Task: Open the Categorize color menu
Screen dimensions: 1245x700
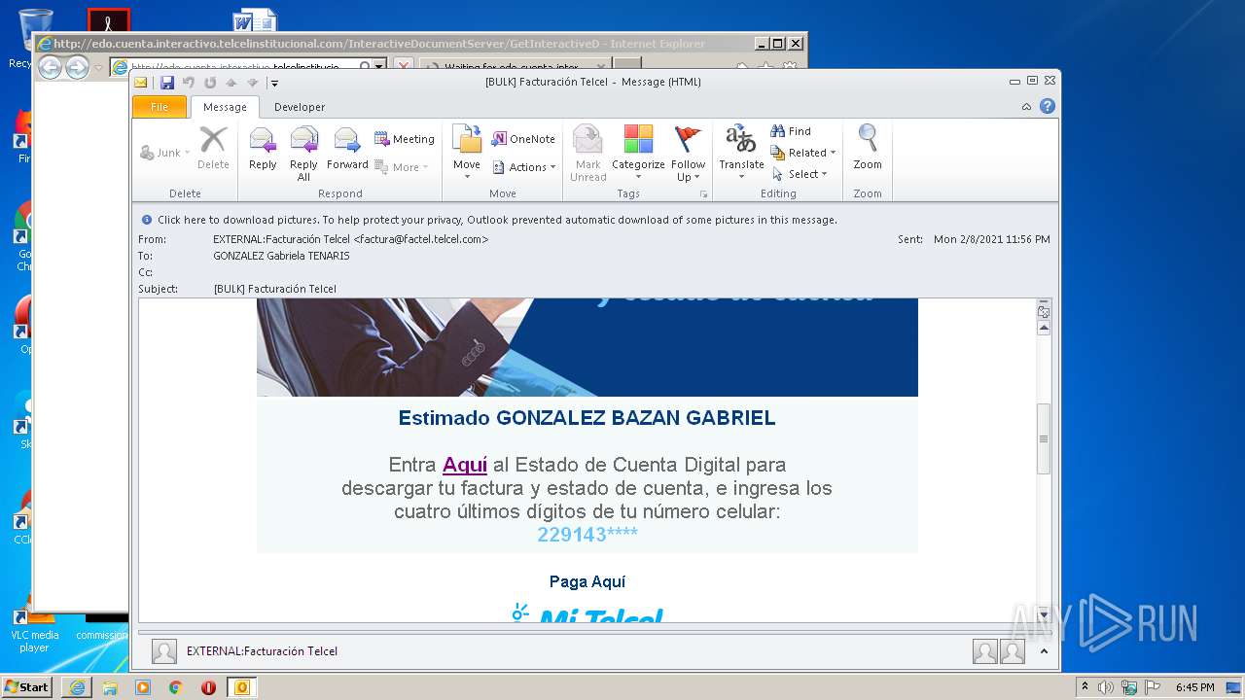Action: [638, 153]
